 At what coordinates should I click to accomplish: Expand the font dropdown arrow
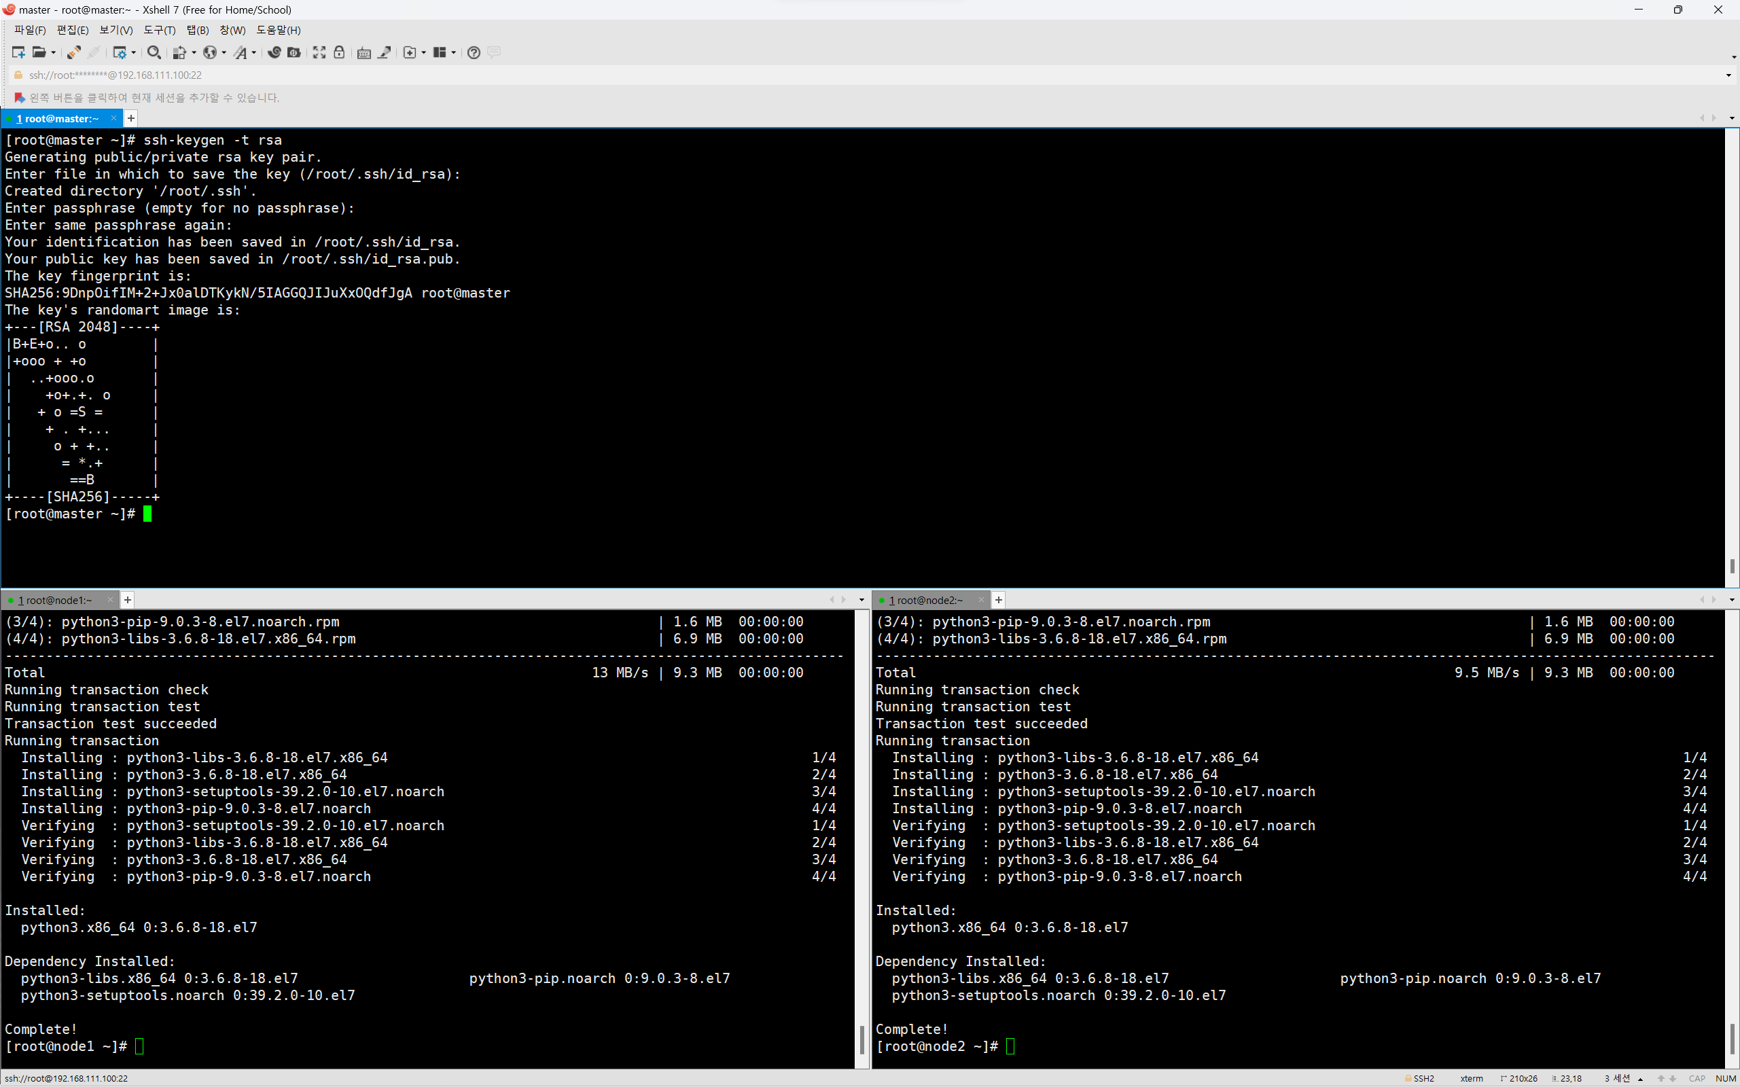point(254,52)
